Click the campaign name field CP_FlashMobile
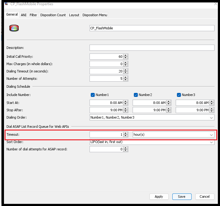 coord(152,28)
